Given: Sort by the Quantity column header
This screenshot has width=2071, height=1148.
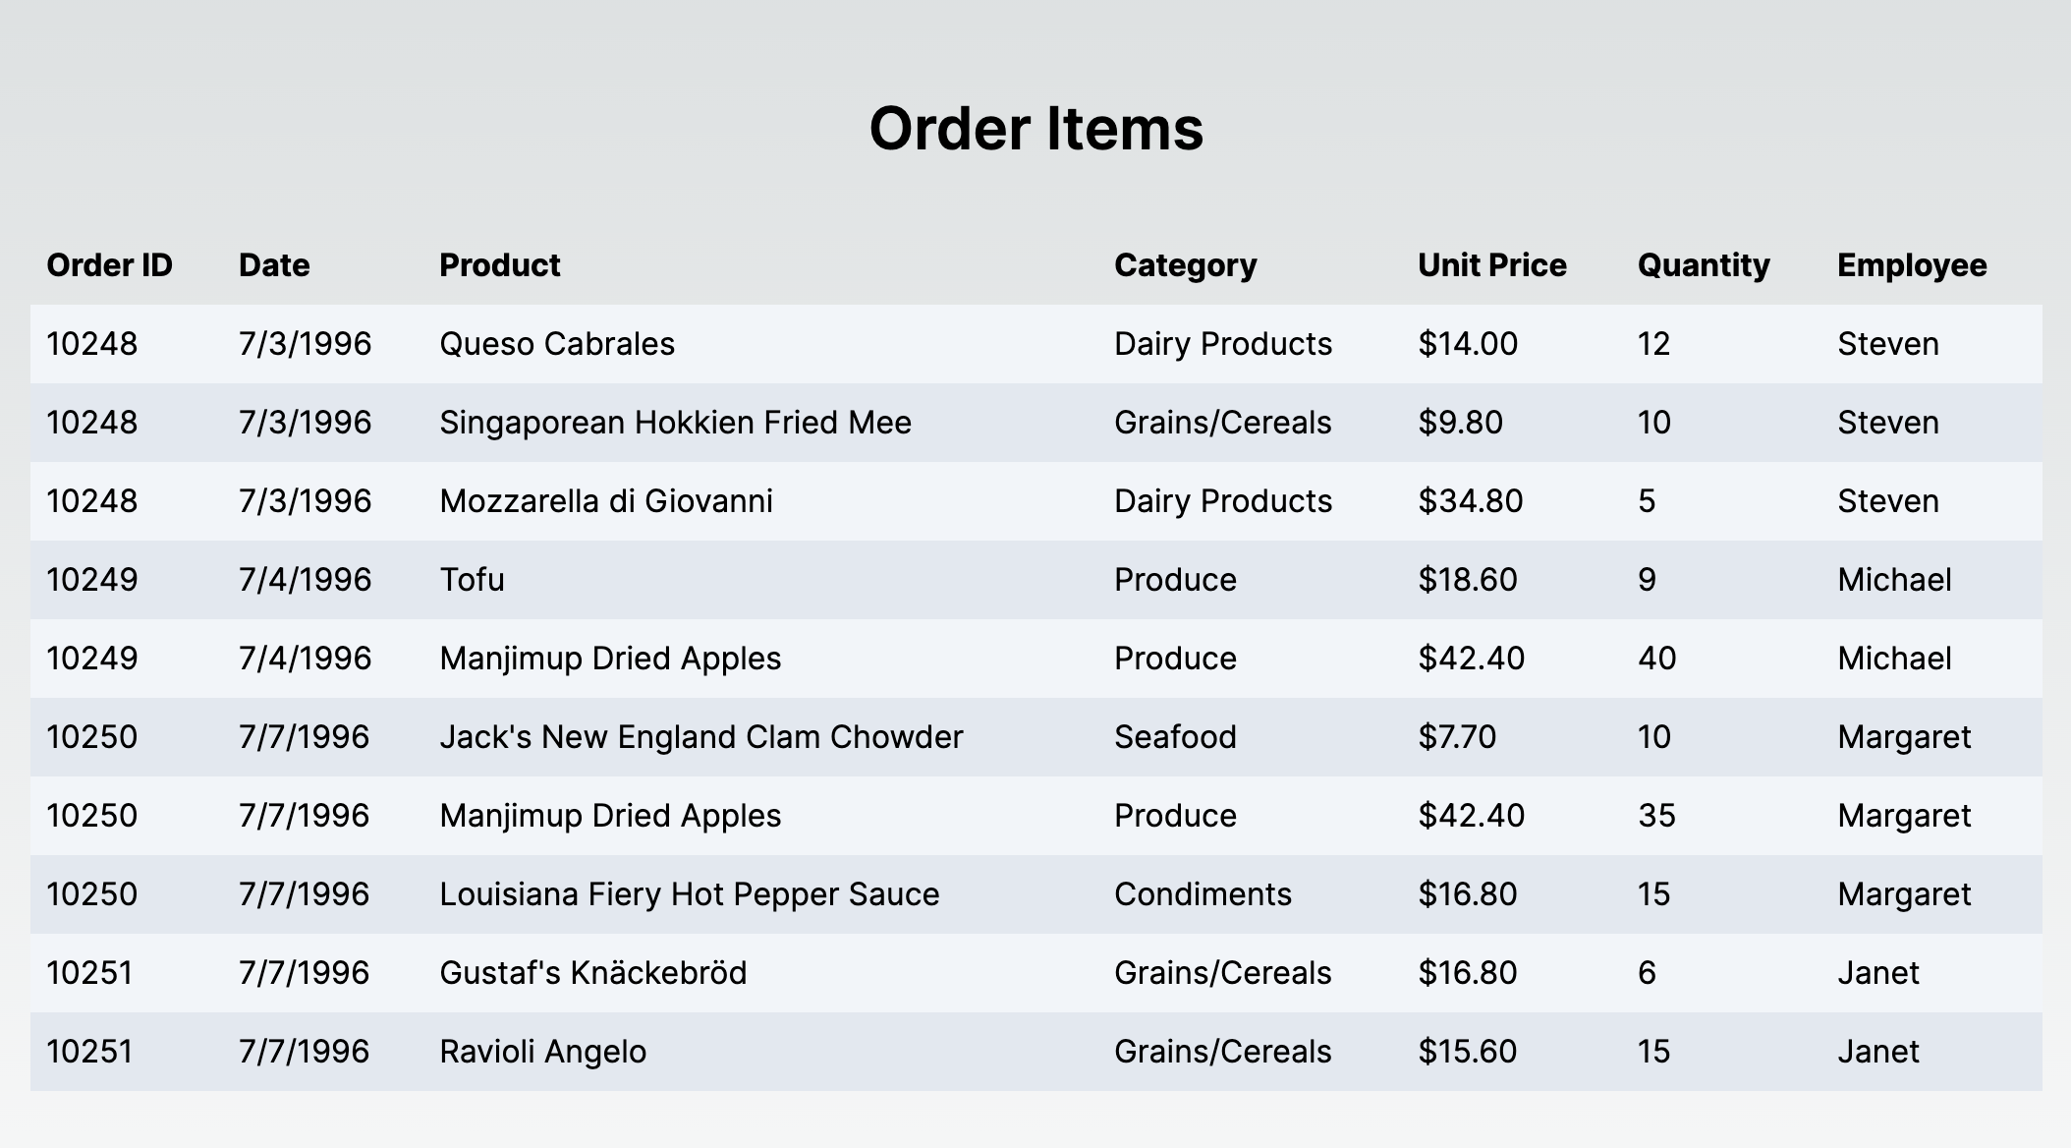Looking at the screenshot, I should tap(1703, 265).
